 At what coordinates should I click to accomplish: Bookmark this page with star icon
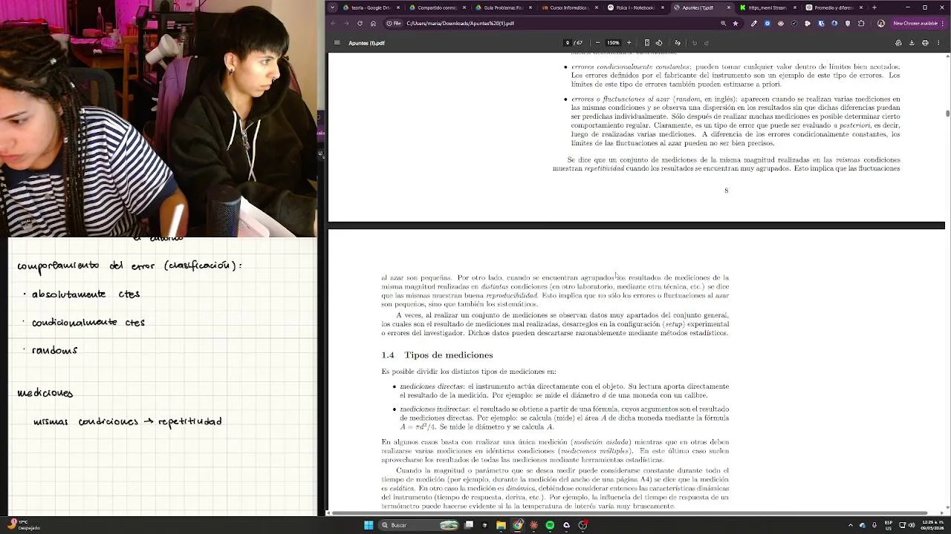point(736,23)
